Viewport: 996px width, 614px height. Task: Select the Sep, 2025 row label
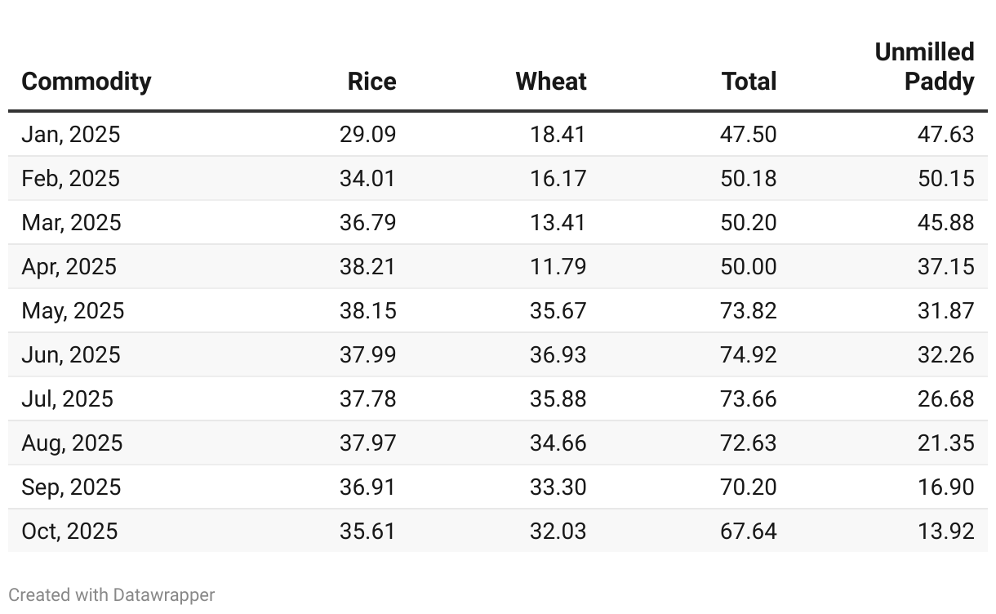(71, 487)
